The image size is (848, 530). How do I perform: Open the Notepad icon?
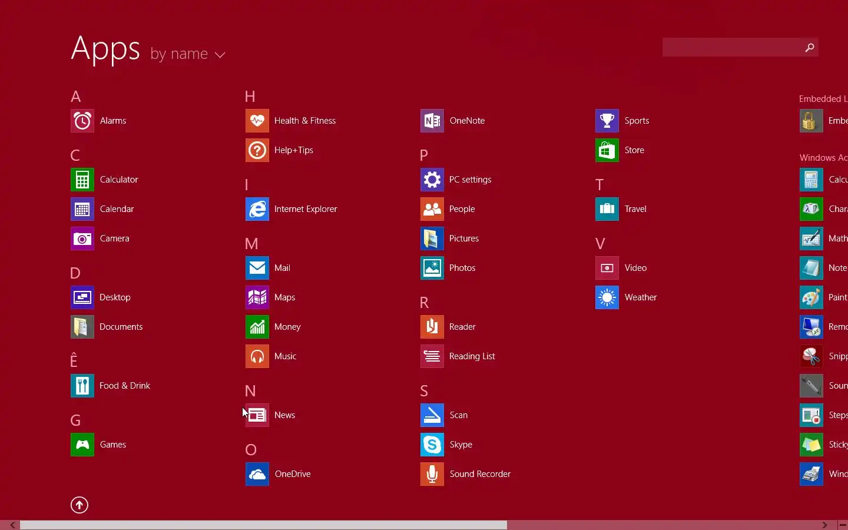click(x=811, y=268)
